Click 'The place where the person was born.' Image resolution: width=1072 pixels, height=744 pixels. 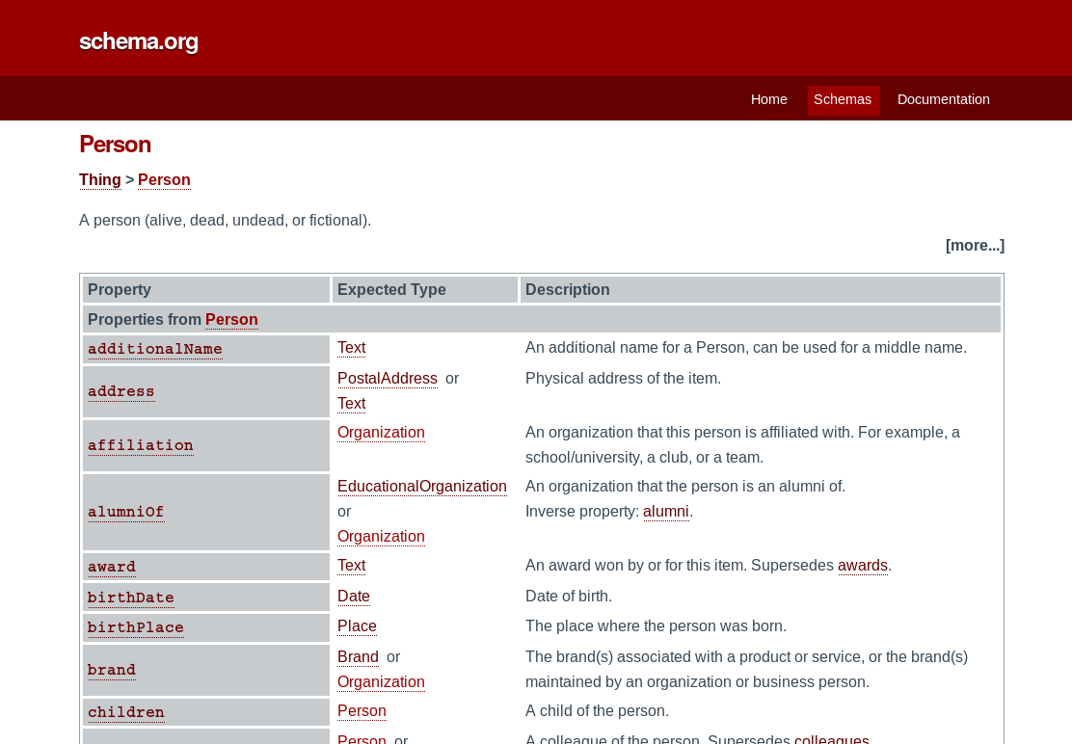(x=656, y=626)
